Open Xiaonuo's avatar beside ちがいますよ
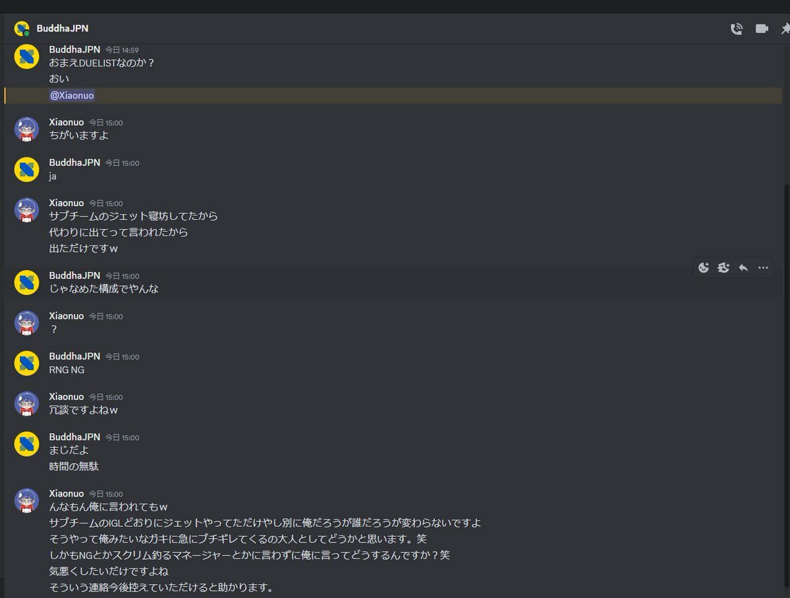This screenshot has width=790, height=598. click(26, 129)
